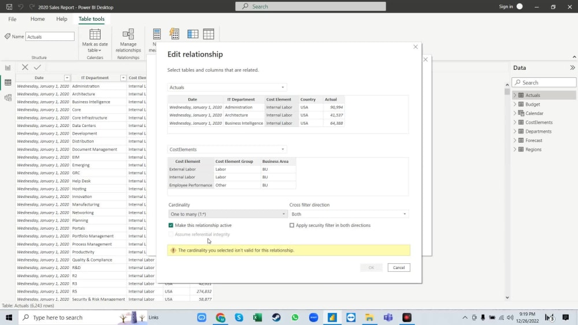The width and height of the screenshot is (578, 325).
Task: Open the File menu
Action: point(12,19)
